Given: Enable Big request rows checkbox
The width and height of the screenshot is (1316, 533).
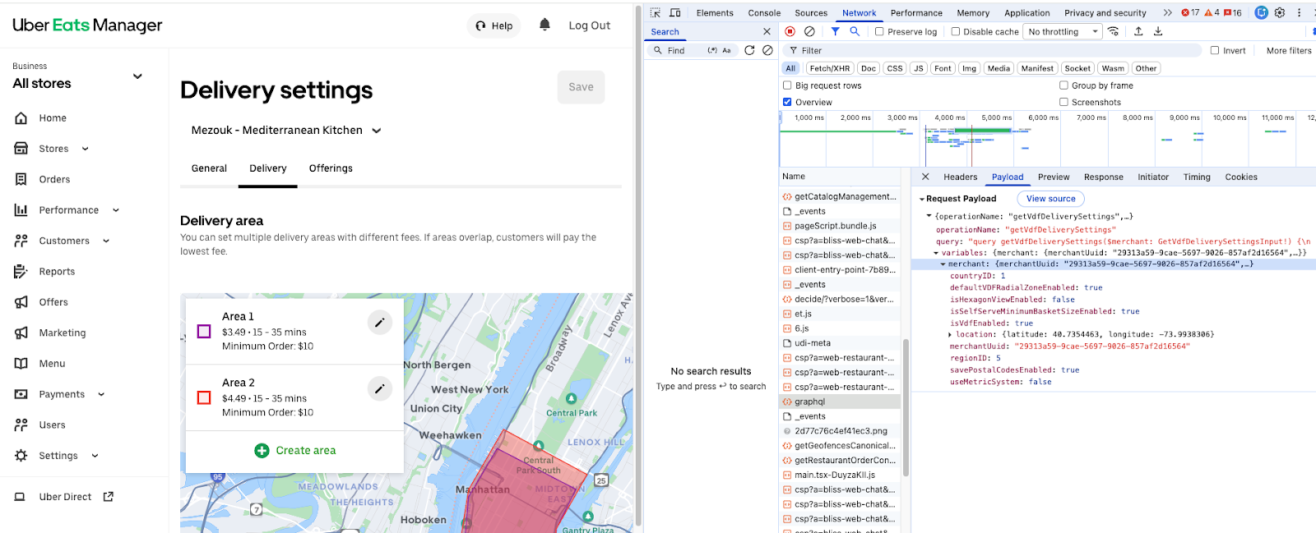Looking at the screenshot, I should click(x=787, y=85).
